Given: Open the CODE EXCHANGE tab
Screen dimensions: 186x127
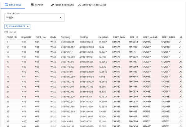Looking at the screenshot, I should pos(62,5).
